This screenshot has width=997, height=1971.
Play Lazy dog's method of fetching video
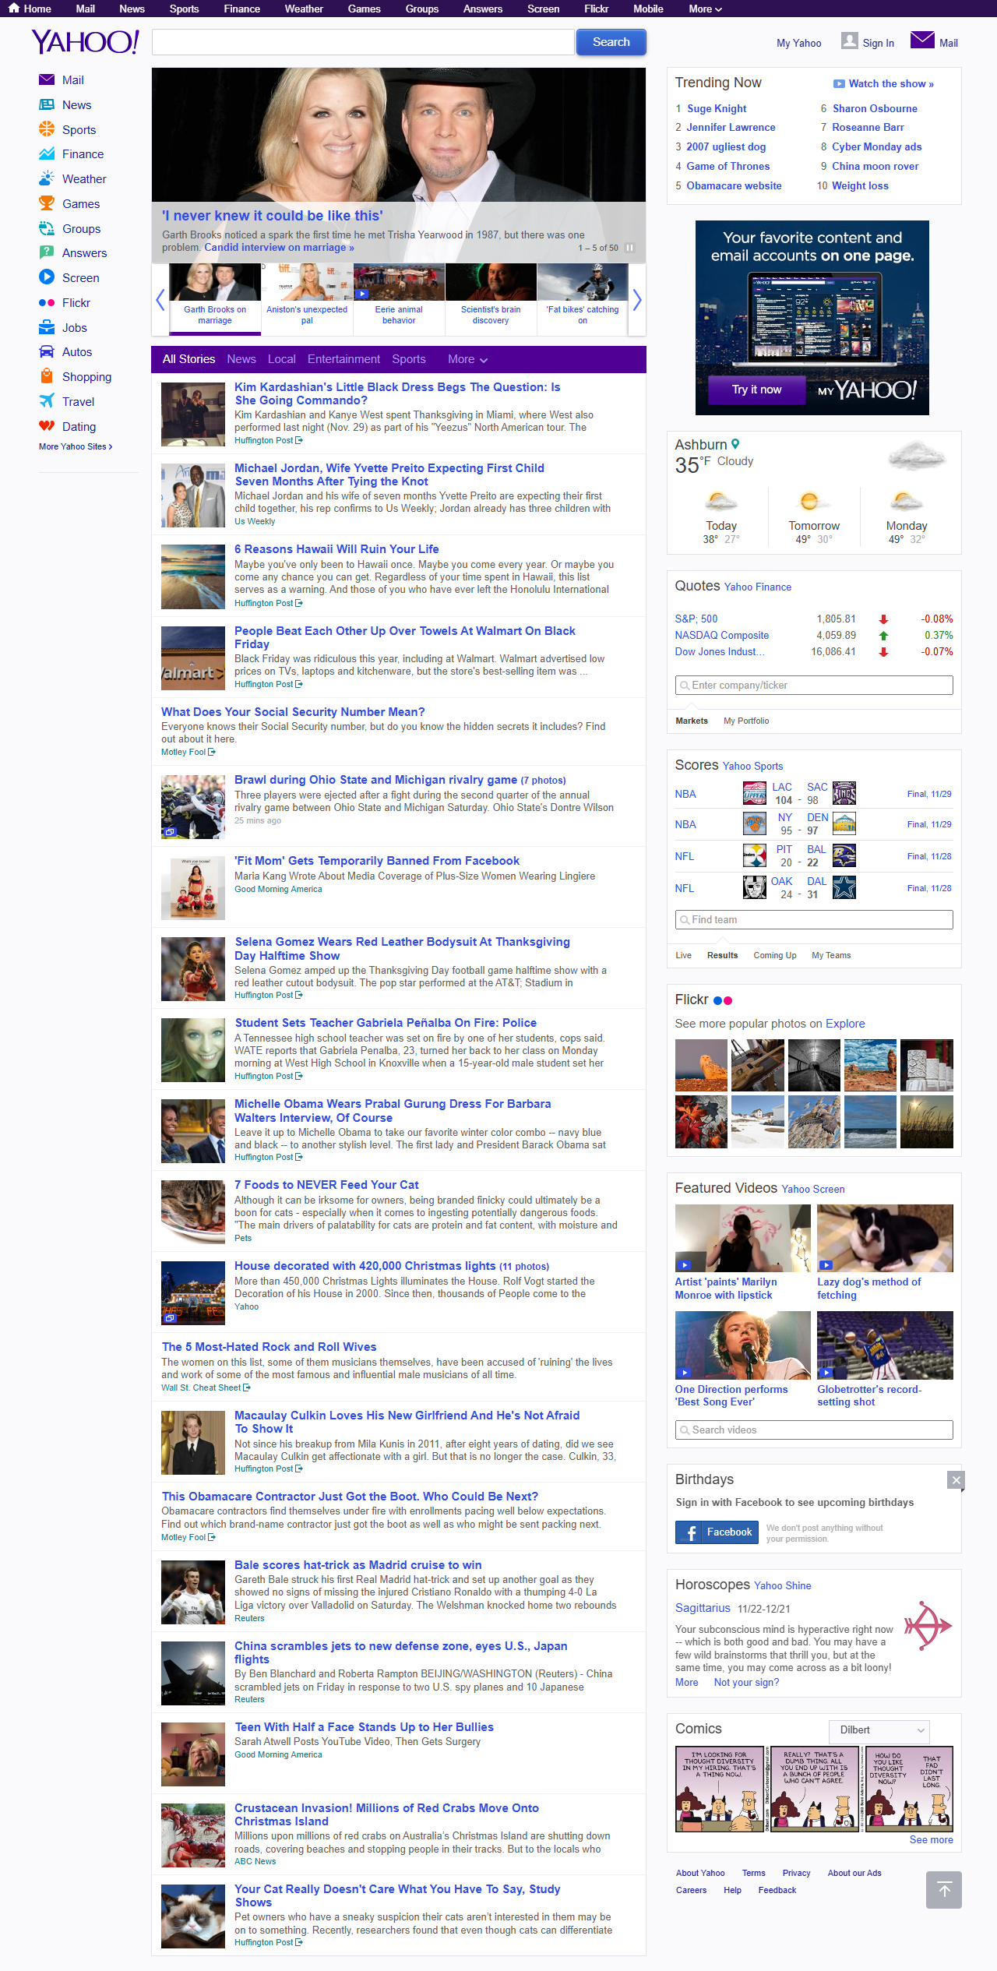[x=885, y=1238]
